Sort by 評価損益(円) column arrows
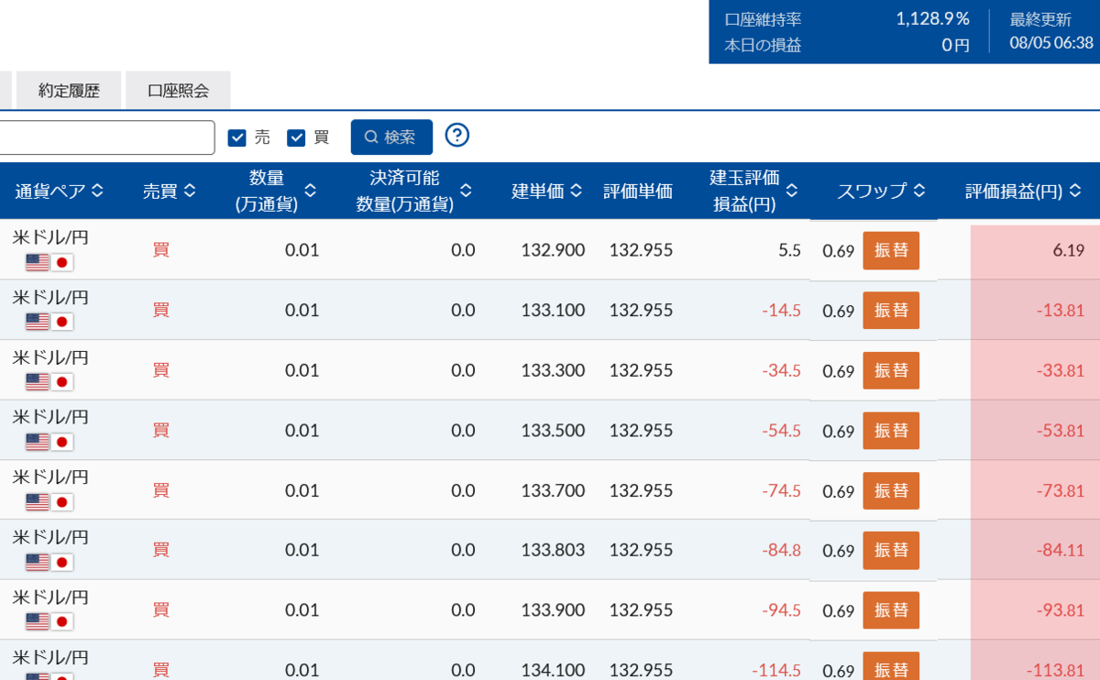The image size is (1100, 680). [1076, 191]
